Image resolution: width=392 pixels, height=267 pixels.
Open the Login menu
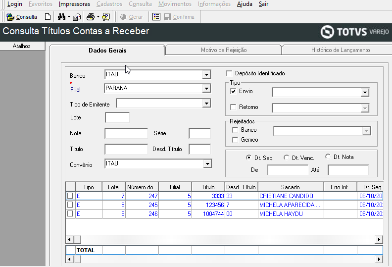[x=15, y=4]
